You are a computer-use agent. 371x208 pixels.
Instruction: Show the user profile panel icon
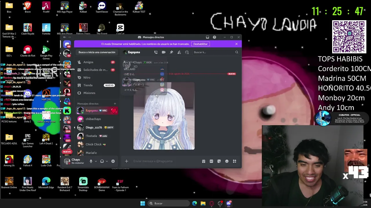[x=187, y=52]
